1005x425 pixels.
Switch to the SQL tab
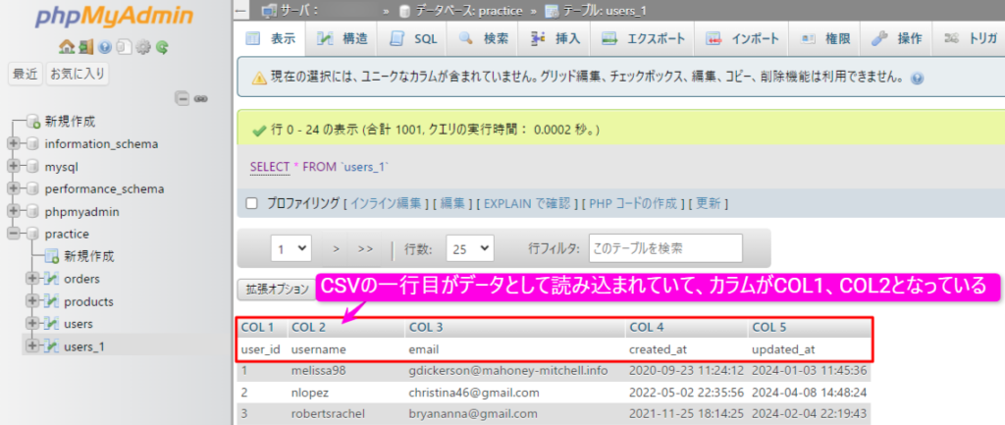pos(413,39)
